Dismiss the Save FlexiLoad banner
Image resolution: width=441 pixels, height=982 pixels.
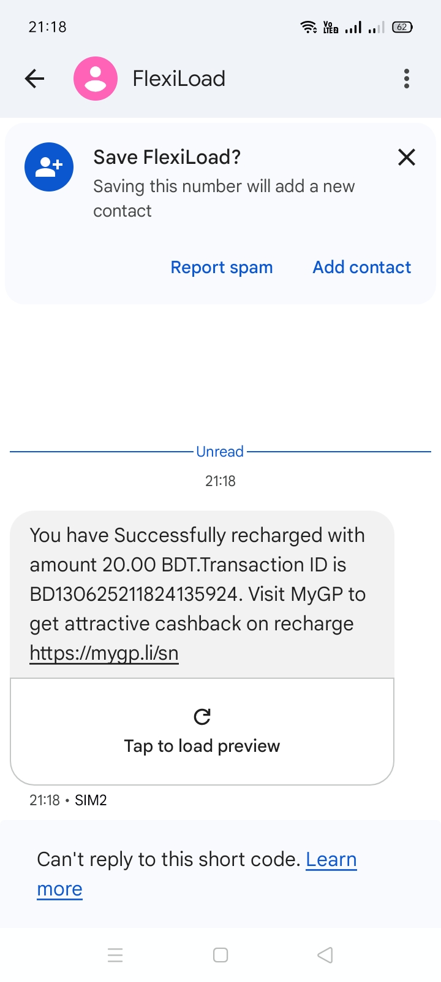pos(407,158)
